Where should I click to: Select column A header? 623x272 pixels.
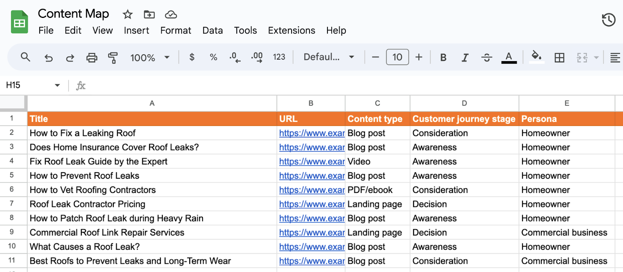(152, 103)
